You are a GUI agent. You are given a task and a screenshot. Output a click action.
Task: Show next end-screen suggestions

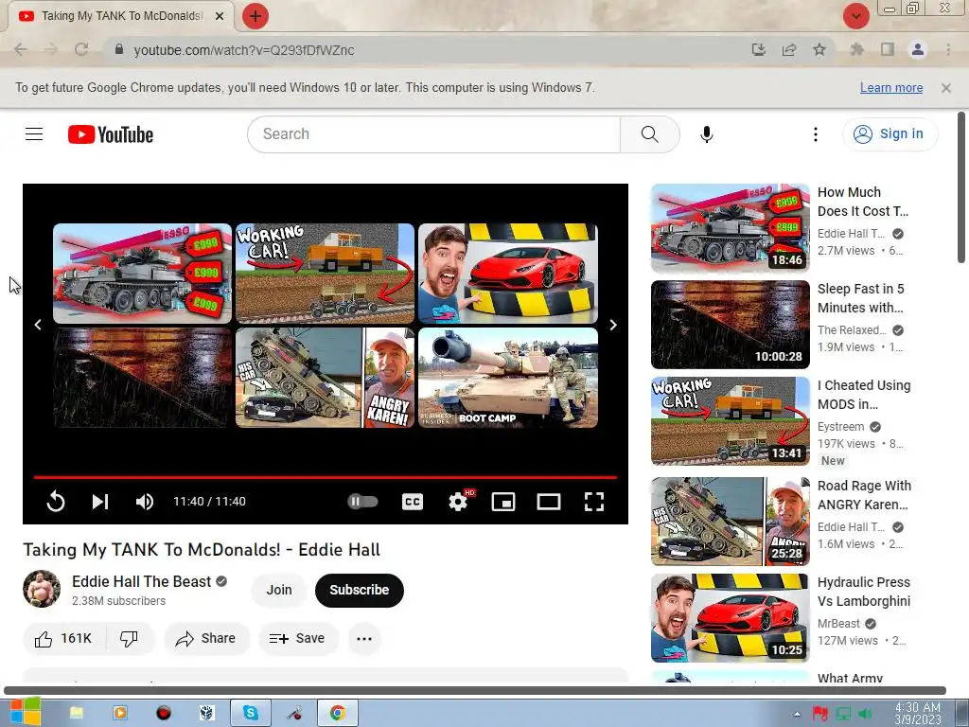[x=613, y=326]
